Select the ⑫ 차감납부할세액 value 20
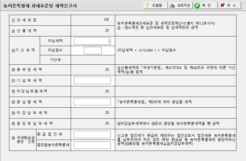 [x=107, y=91]
